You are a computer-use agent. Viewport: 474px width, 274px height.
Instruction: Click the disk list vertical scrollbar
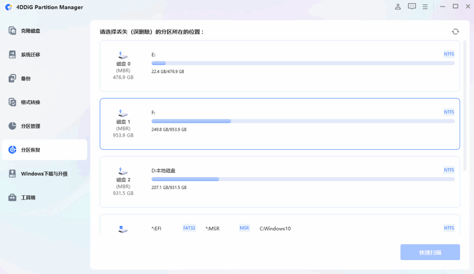pos(465,106)
